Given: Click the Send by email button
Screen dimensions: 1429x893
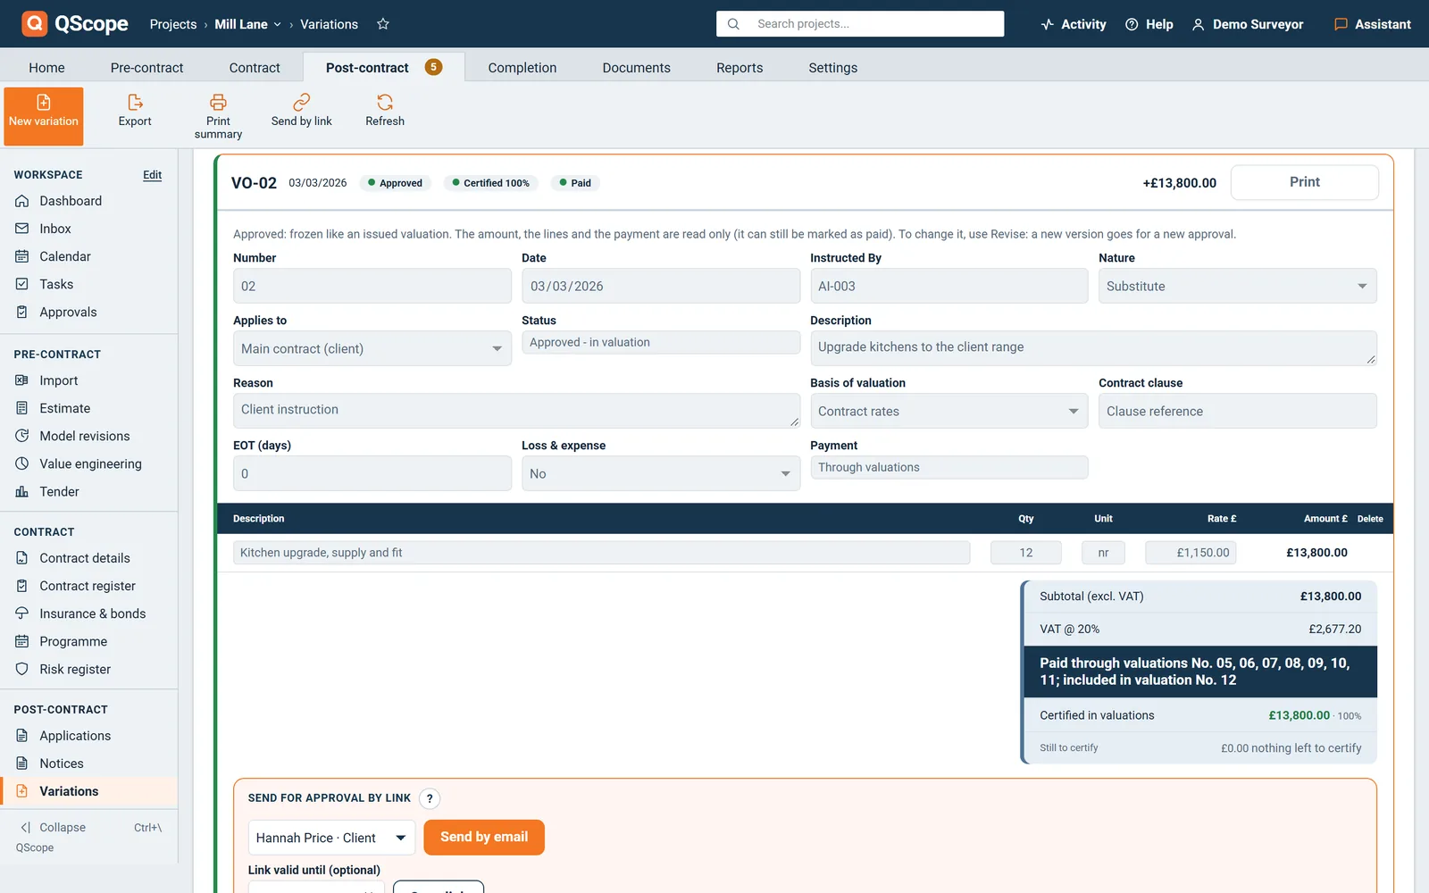Looking at the screenshot, I should coord(484,838).
